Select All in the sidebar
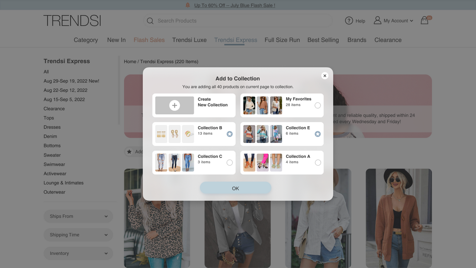Image resolution: width=476 pixels, height=268 pixels. pos(46,72)
